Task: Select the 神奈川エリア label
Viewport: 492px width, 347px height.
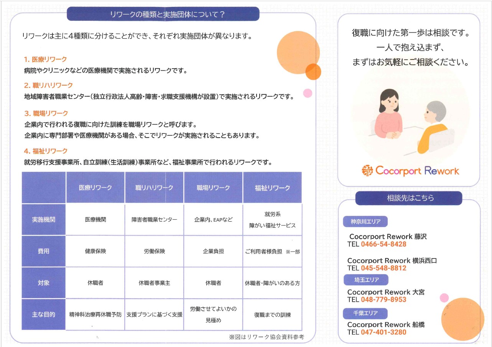Action: (365, 222)
